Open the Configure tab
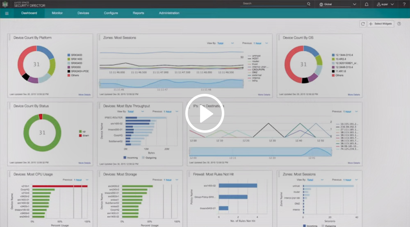Viewport: 410px width, 227px height. pos(111,13)
